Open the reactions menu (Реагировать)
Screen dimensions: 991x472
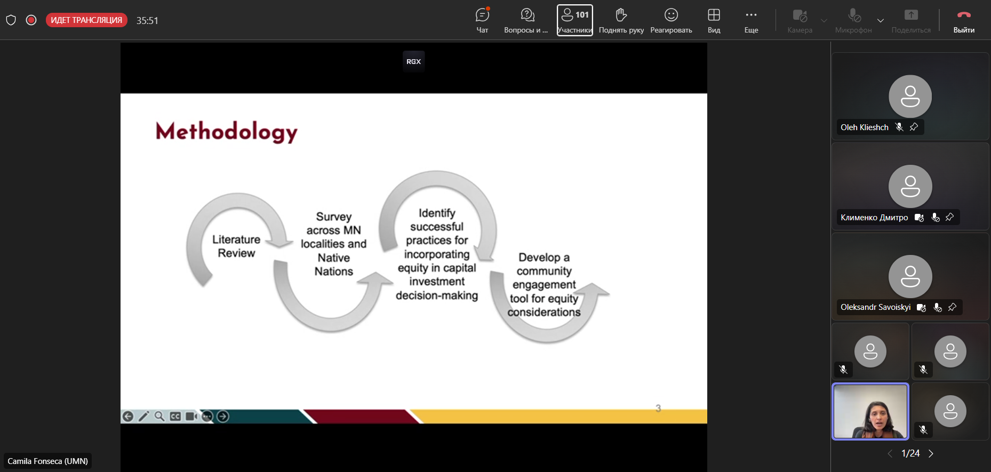671,20
